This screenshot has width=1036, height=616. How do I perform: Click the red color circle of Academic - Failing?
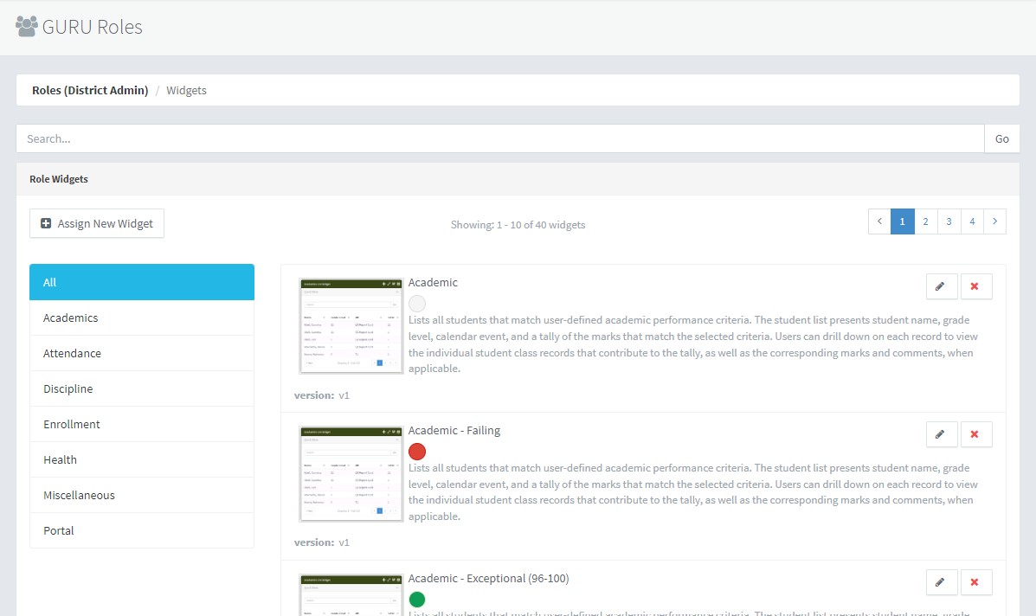pyautogui.click(x=417, y=452)
